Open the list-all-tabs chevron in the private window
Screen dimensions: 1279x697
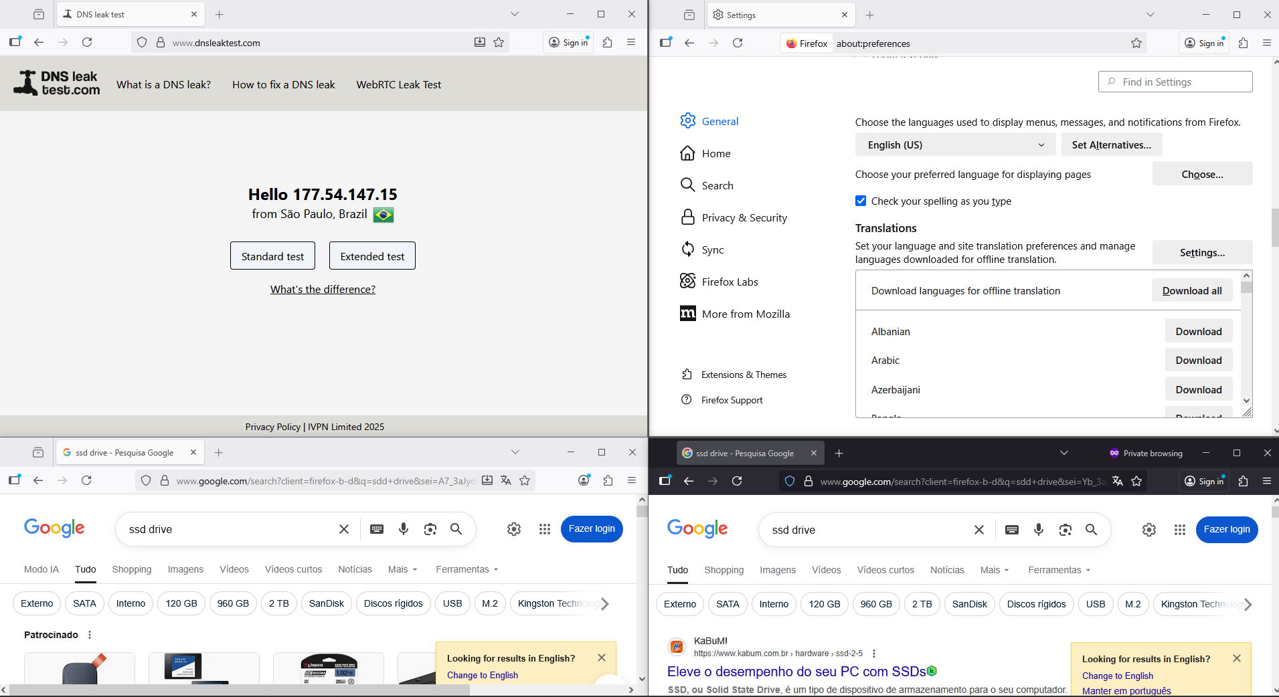[x=1064, y=453]
